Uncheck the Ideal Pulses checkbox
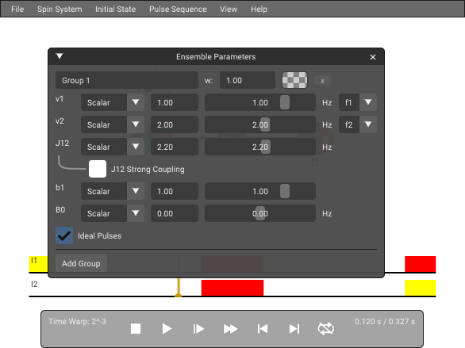465x348 pixels. click(64, 235)
